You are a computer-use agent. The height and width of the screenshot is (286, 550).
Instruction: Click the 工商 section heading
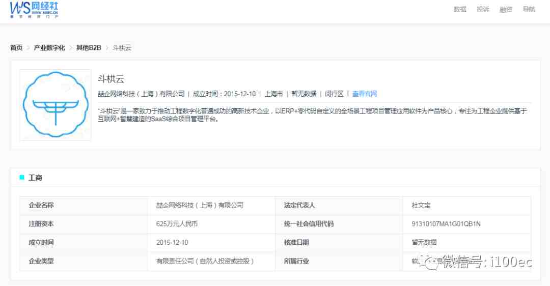click(x=35, y=178)
